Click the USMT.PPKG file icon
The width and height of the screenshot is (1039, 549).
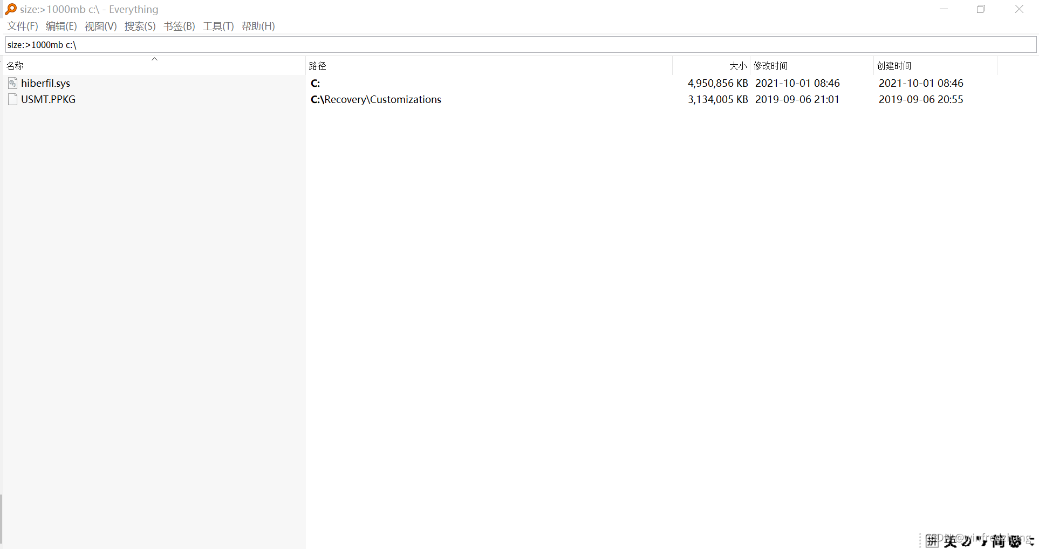pos(13,99)
